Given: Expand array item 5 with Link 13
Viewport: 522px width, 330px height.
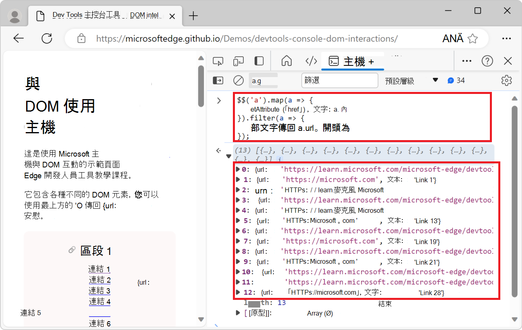Looking at the screenshot, I should (x=238, y=220).
